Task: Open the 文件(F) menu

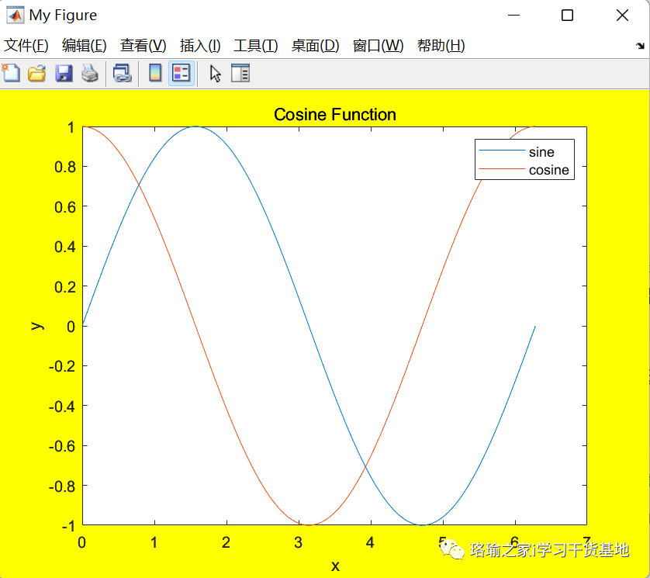Action: coord(26,46)
